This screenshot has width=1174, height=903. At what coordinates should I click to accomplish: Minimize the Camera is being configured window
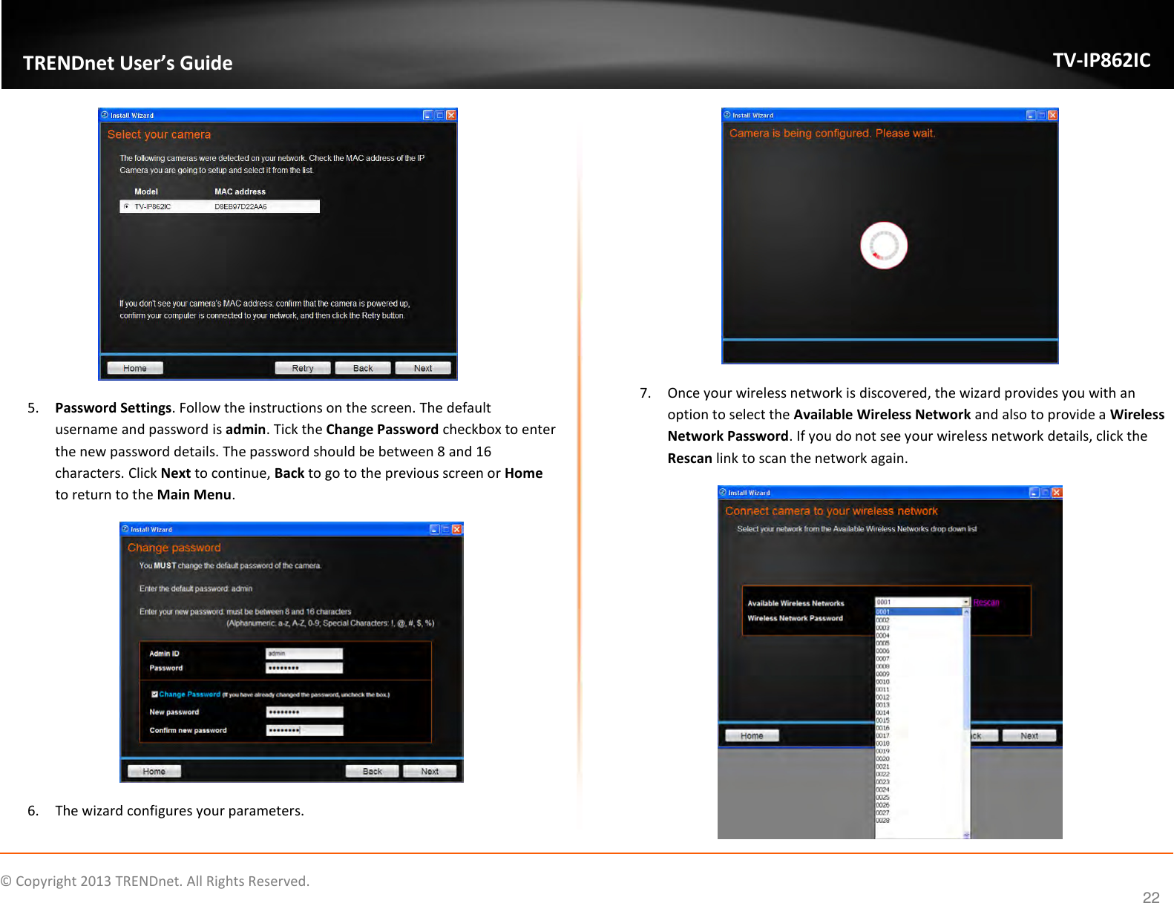point(1032,115)
